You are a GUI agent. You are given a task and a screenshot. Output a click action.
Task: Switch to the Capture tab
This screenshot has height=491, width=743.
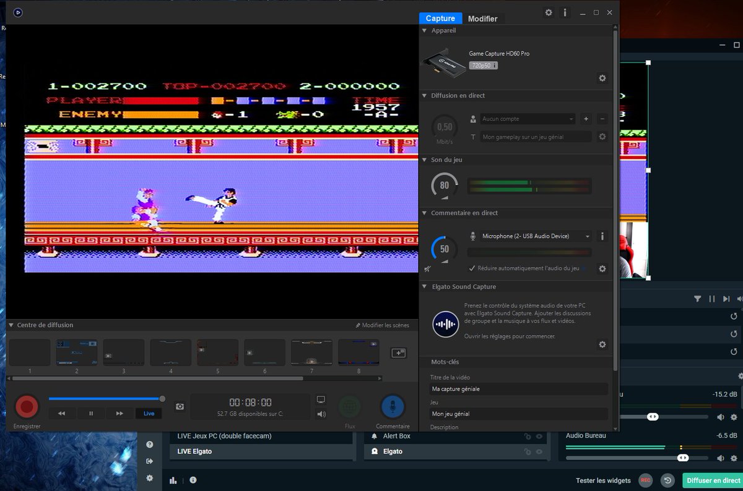coord(440,19)
